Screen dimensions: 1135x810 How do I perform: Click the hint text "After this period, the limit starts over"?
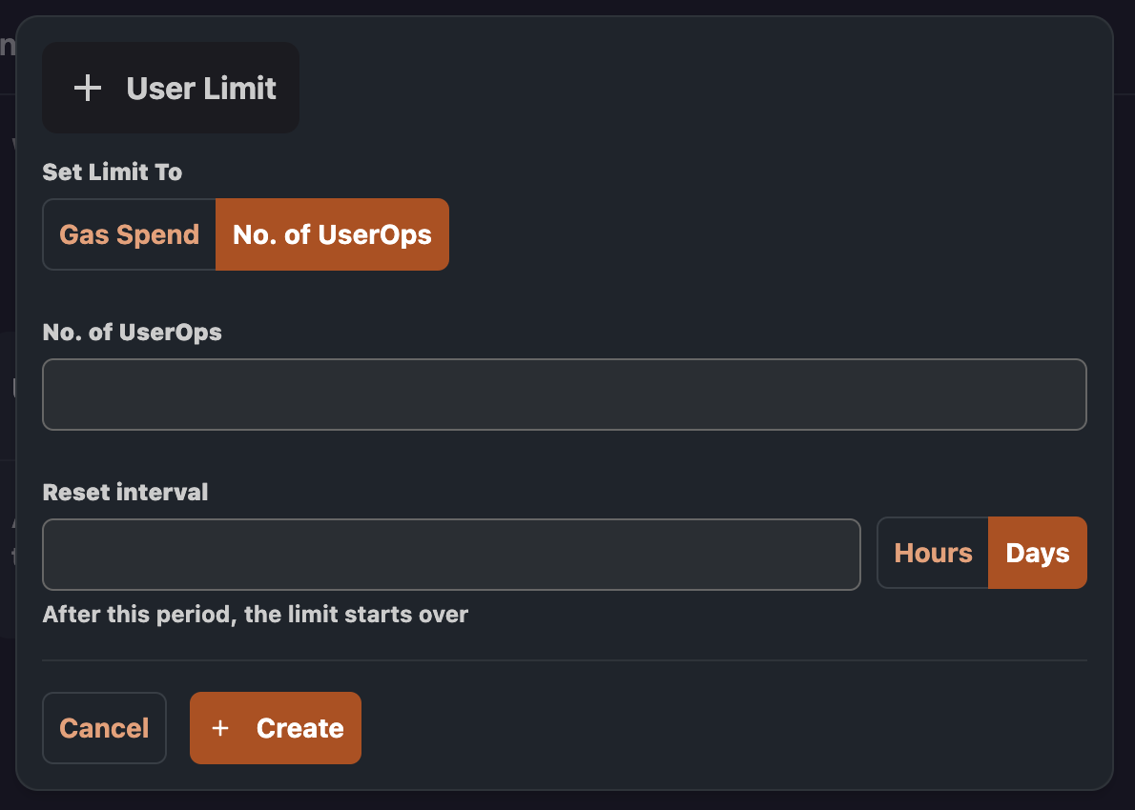pos(255,615)
